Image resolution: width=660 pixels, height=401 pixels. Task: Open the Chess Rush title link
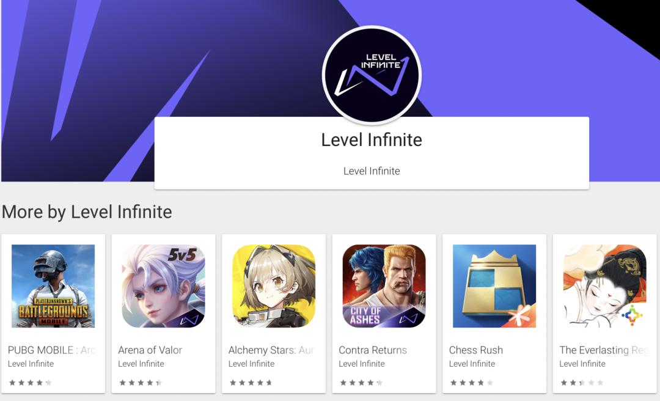[475, 350]
